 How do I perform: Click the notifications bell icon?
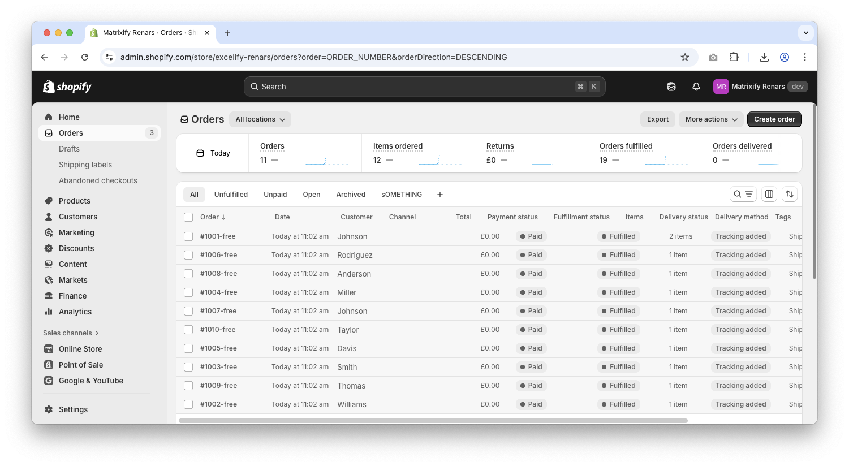click(x=696, y=87)
